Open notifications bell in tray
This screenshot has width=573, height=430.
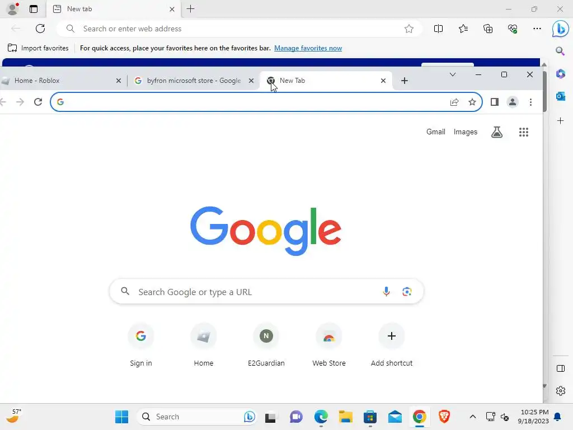pyautogui.click(x=557, y=417)
